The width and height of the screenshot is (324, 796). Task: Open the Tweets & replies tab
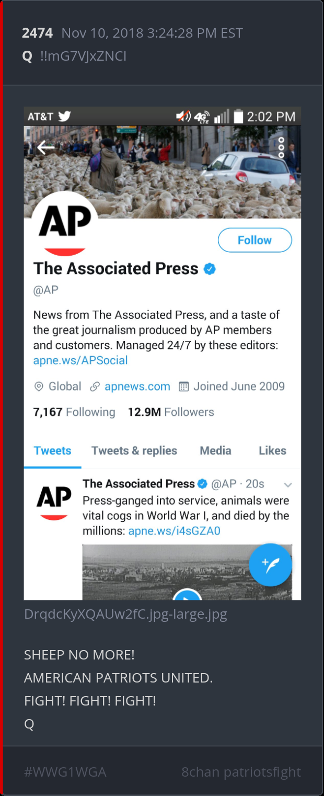pyautogui.click(x=134, y=451)
